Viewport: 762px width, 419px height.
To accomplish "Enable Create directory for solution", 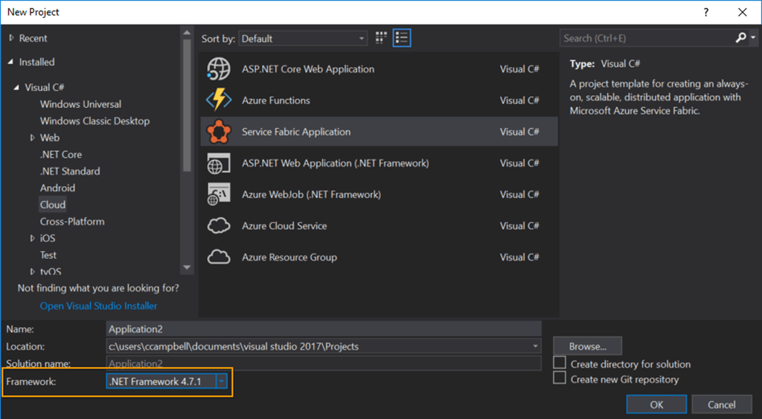I will (x=560, y=362).
